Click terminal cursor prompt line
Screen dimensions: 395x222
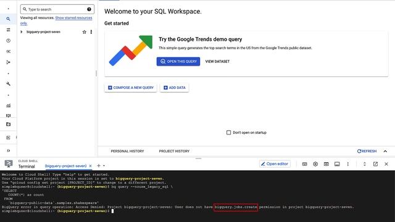tap(57, 211)
